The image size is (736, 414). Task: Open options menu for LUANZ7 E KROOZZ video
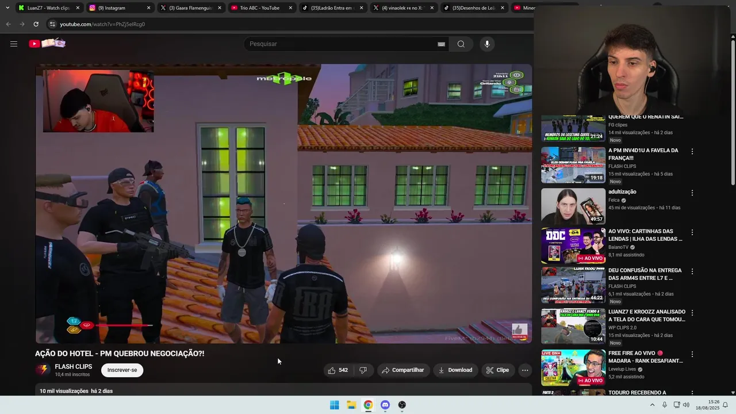click(692, 313)
